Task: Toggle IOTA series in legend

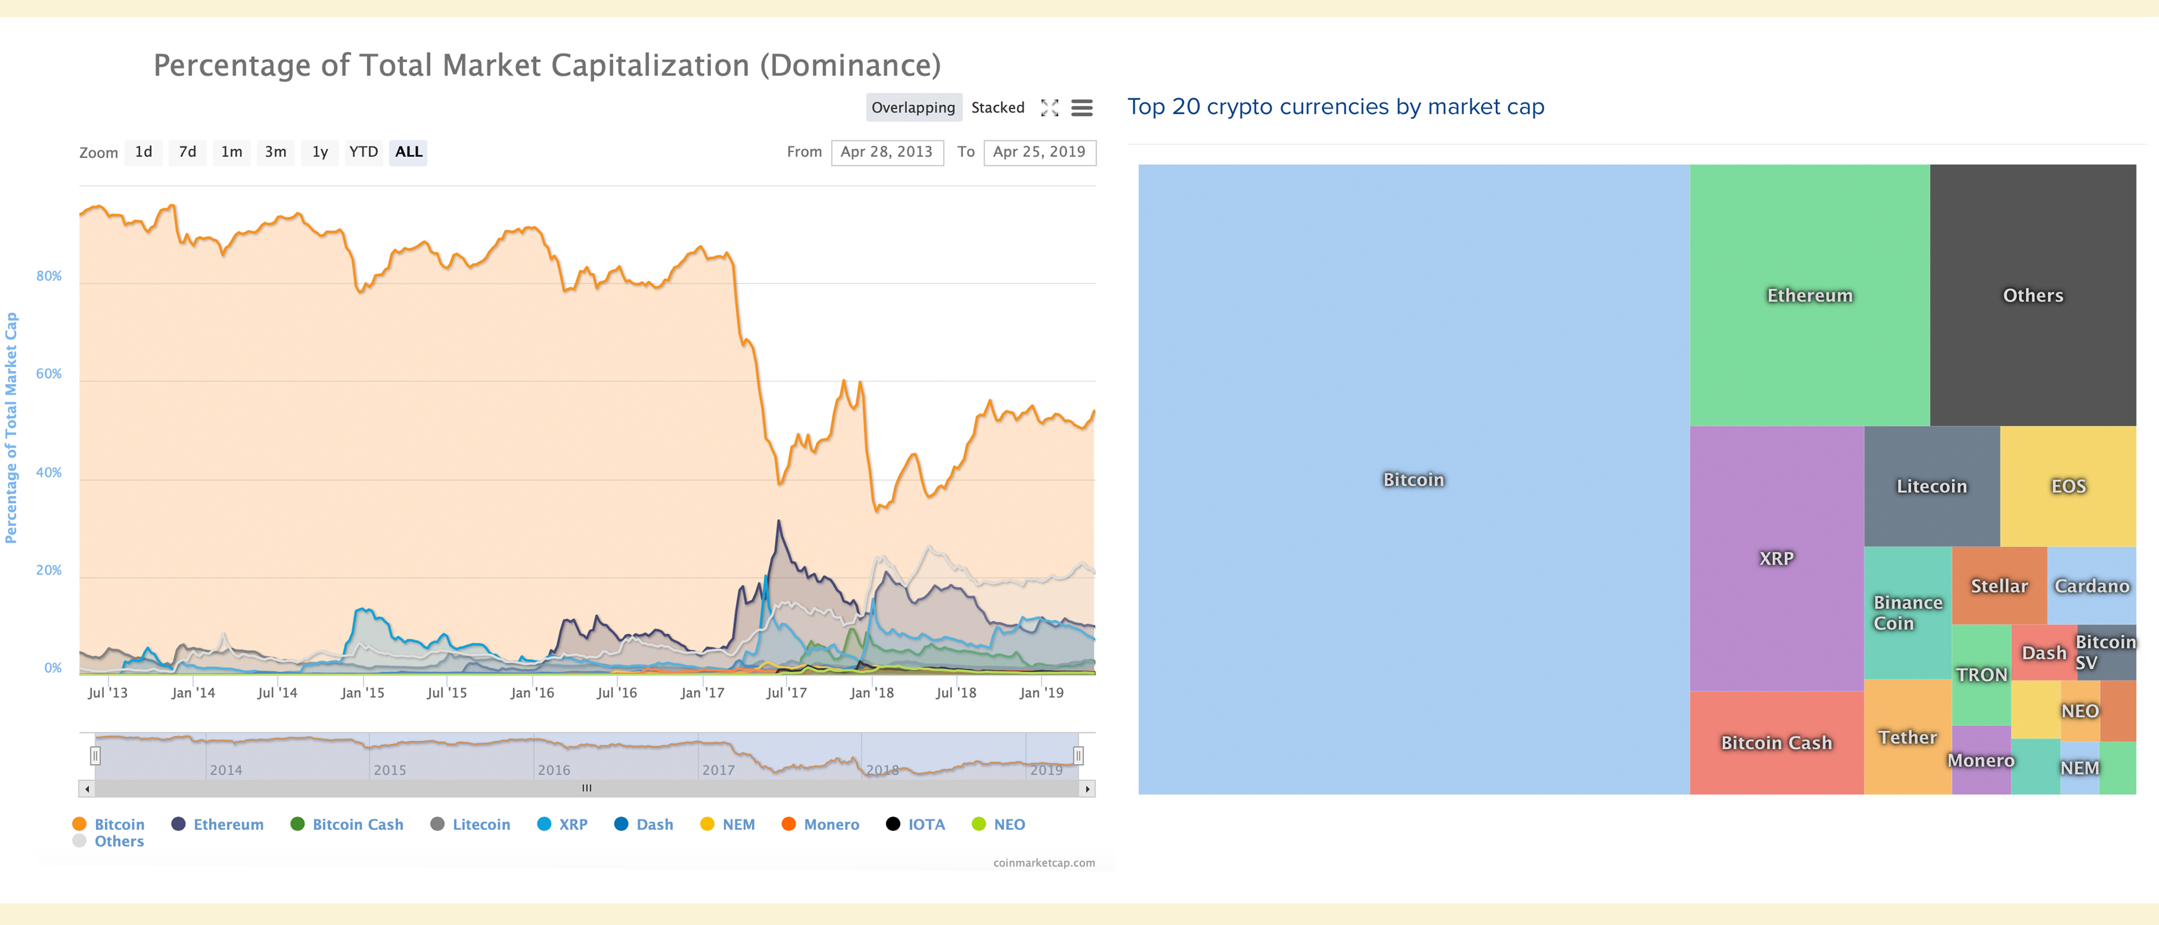Action: tap(915, 824)
